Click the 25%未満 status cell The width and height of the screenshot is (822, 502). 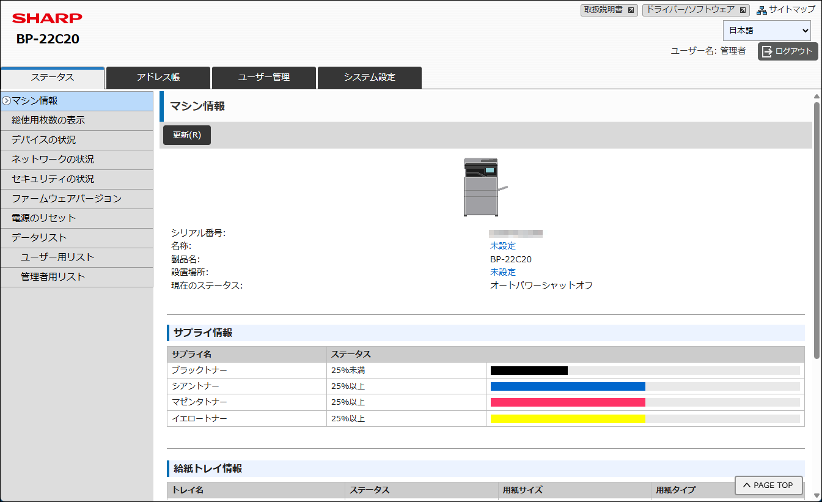(x=406, y=371)
